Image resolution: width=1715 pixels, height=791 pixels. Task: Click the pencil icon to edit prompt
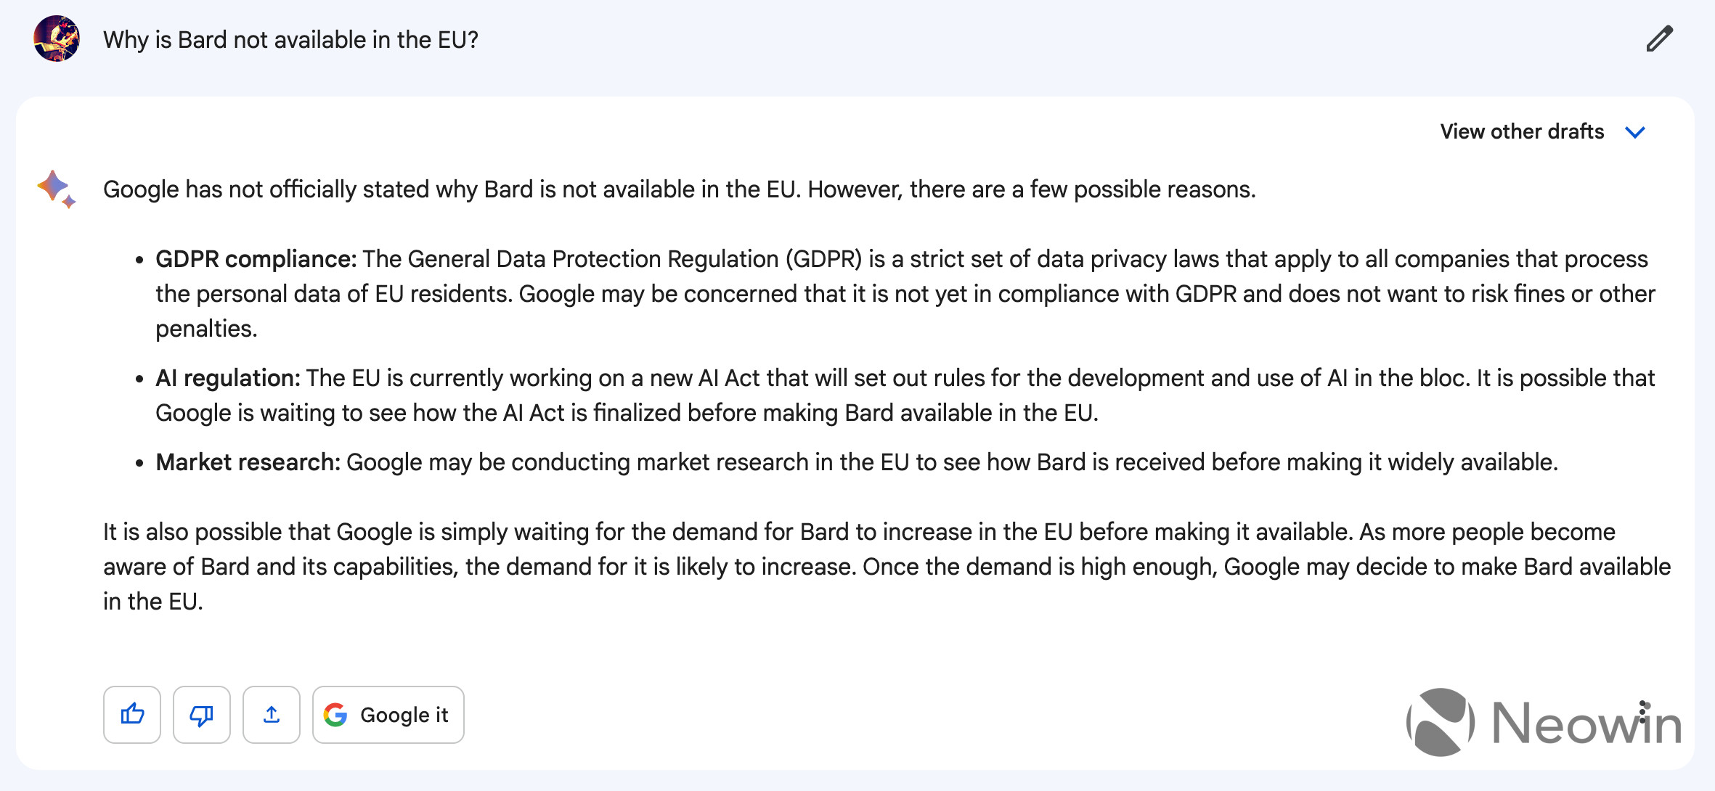(1659, 39)
